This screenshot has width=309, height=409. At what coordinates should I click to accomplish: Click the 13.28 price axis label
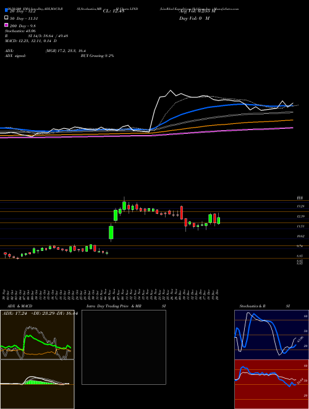301,206
